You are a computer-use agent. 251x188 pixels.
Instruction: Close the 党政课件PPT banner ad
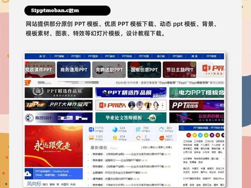click(26, 64)
